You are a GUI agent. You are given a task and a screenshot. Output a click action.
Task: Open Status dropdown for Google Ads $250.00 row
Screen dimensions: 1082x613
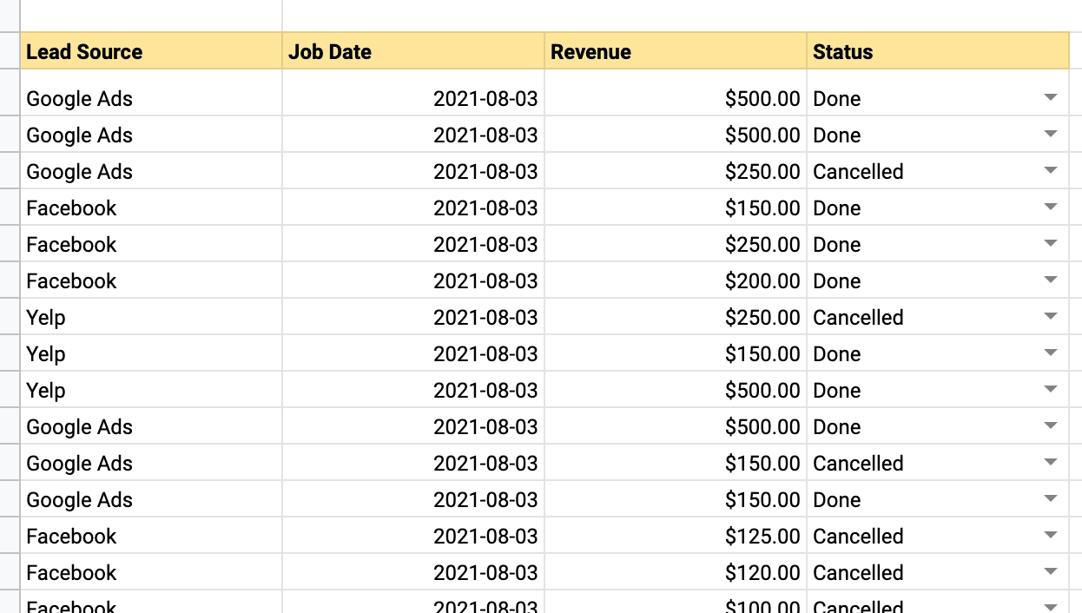pos(1051,170)
